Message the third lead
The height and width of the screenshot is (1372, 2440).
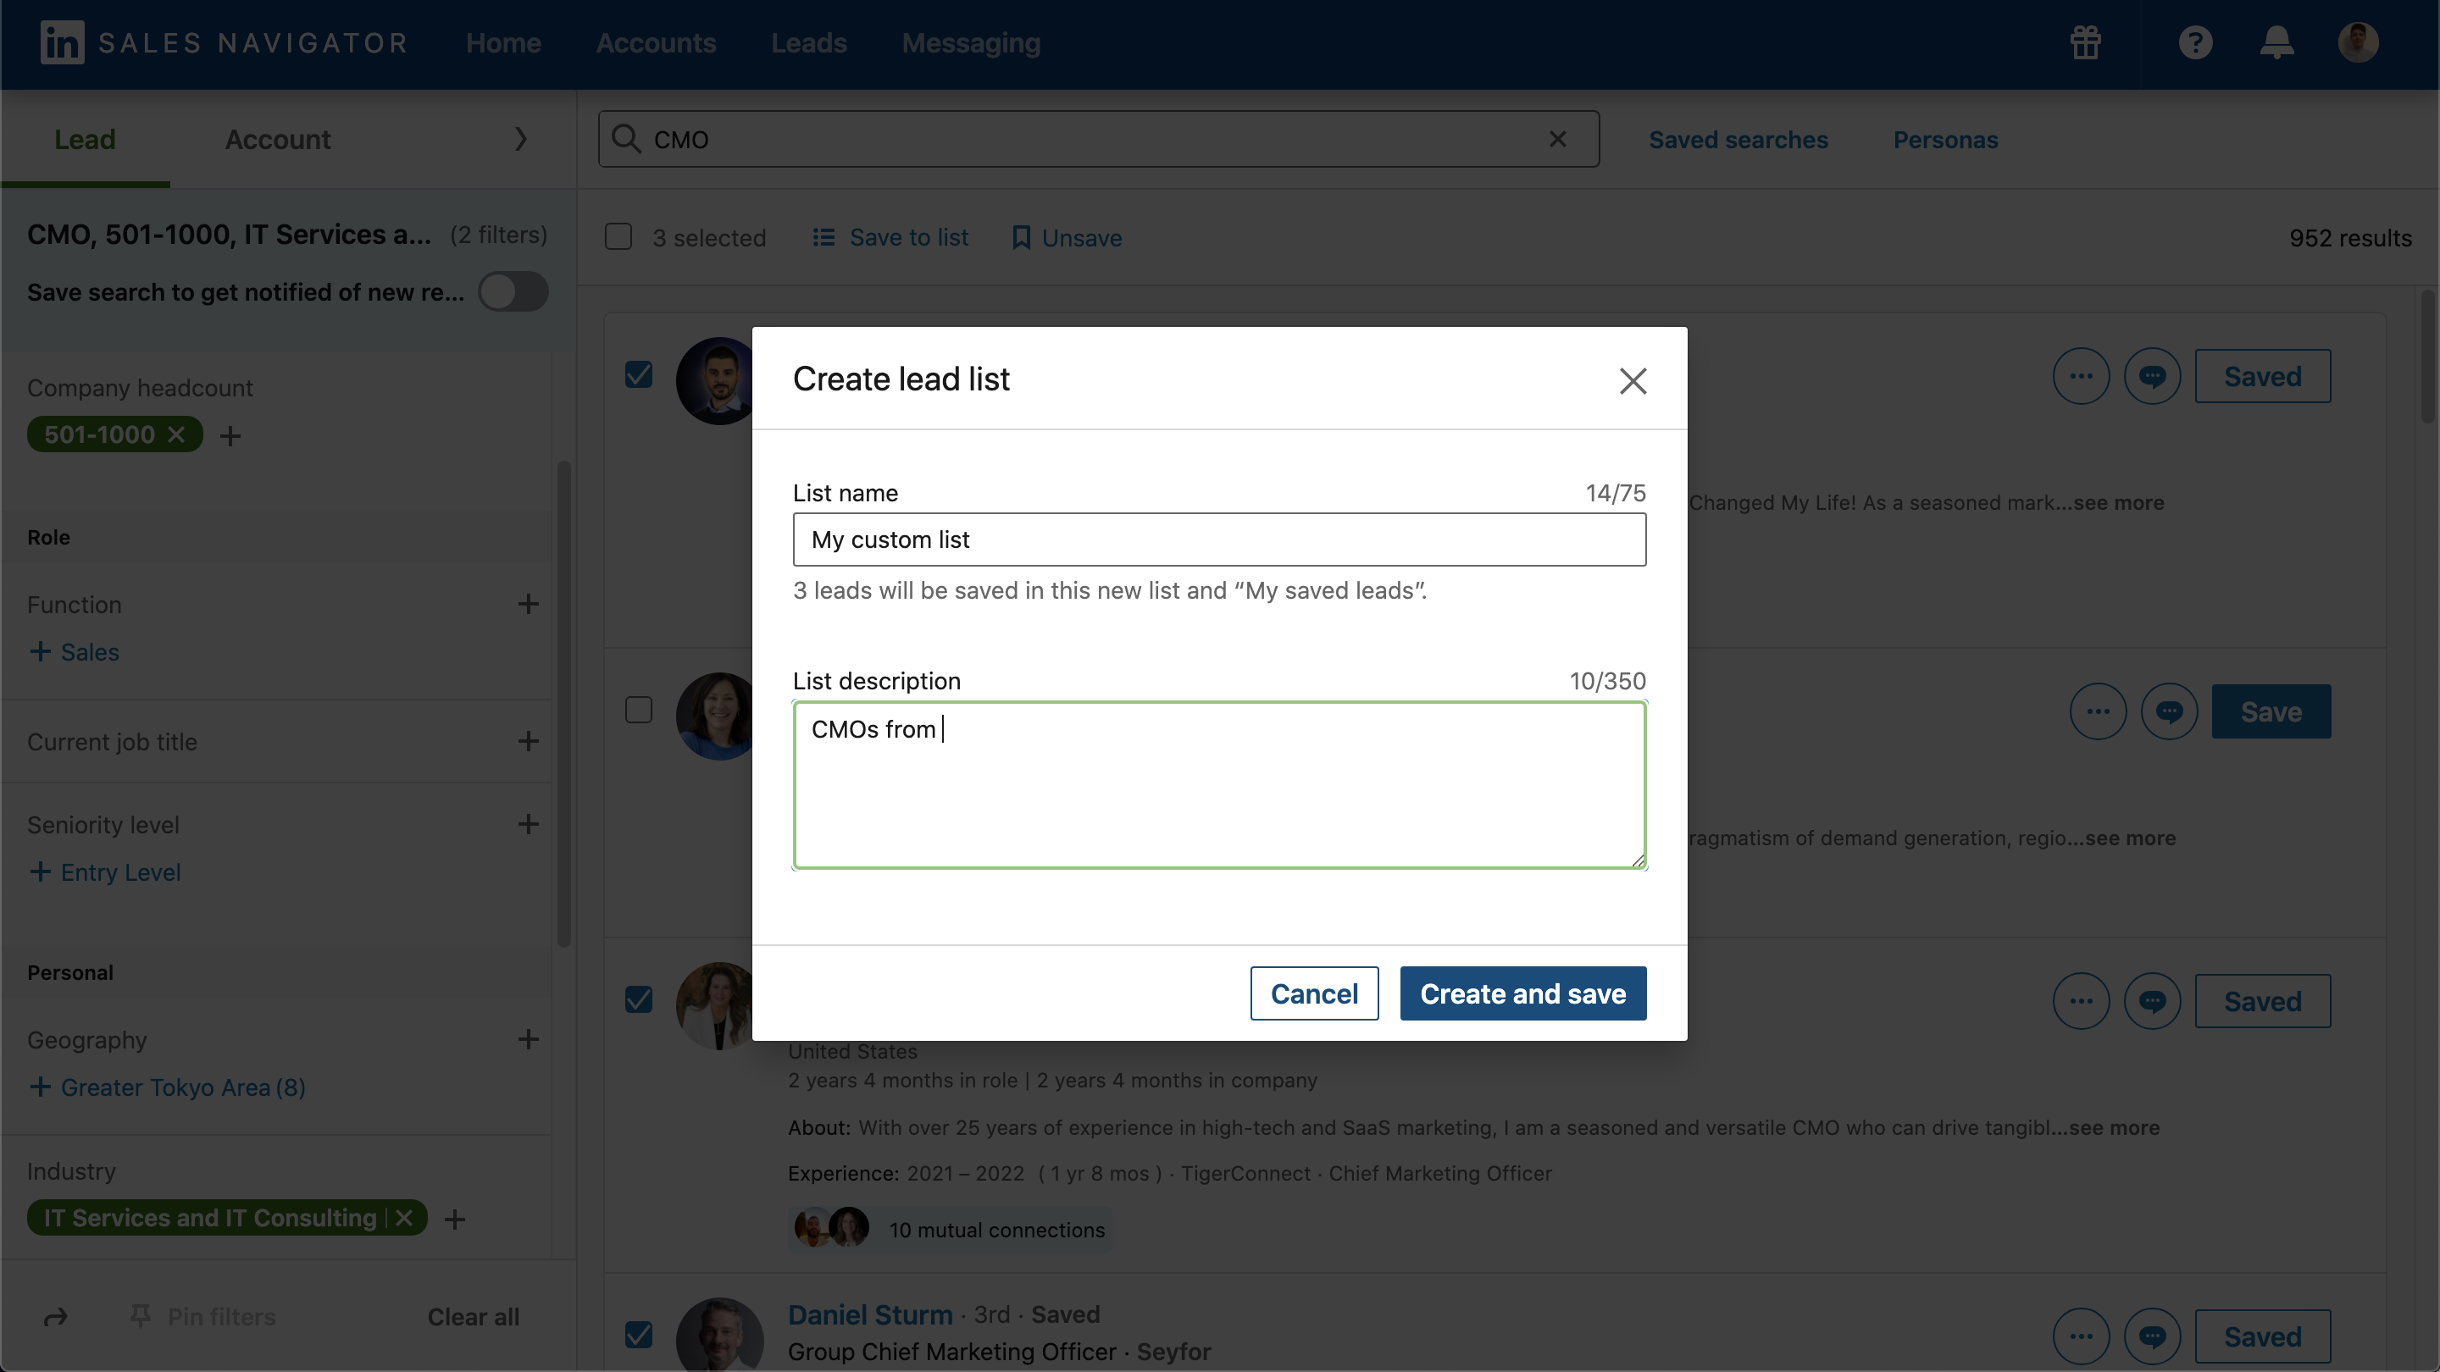click(x=2152, y=1001)
